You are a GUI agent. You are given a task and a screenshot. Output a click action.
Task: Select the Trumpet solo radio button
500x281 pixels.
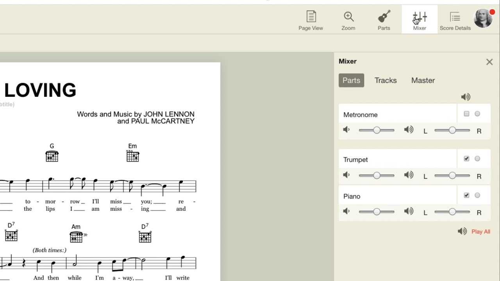tap(477, 159)
